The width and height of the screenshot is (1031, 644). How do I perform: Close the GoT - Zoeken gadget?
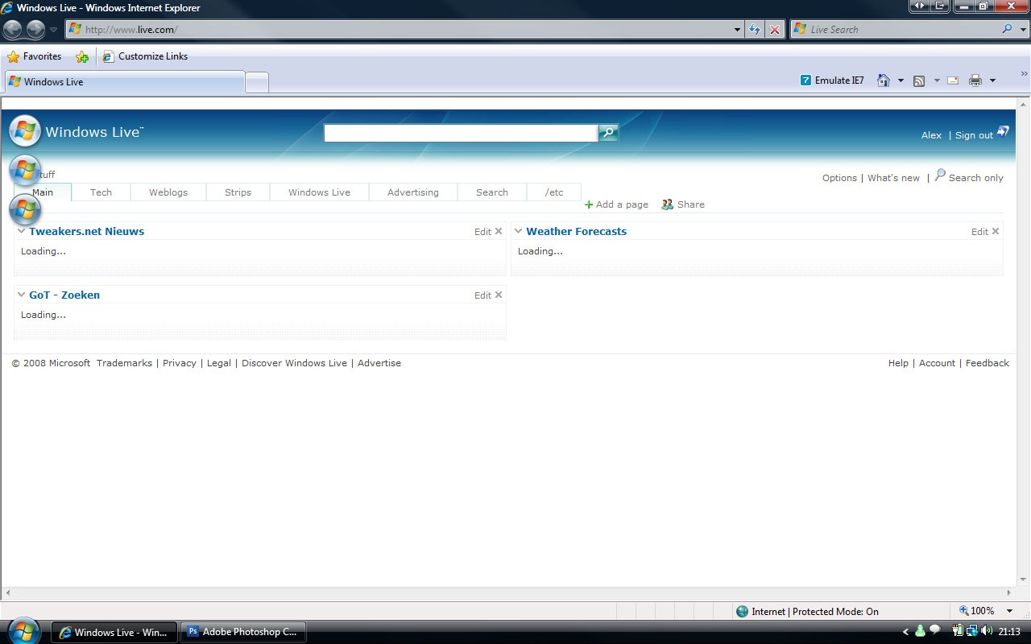click(499, 295)
